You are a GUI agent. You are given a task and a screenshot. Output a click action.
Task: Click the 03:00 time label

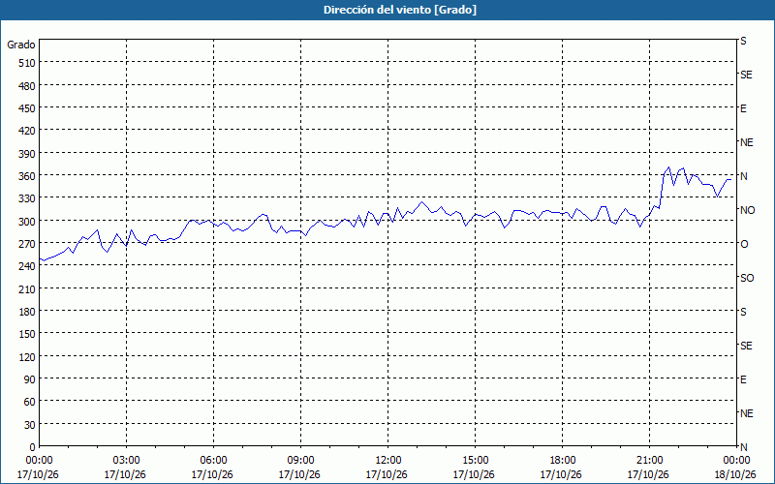(x=126, y=461)
